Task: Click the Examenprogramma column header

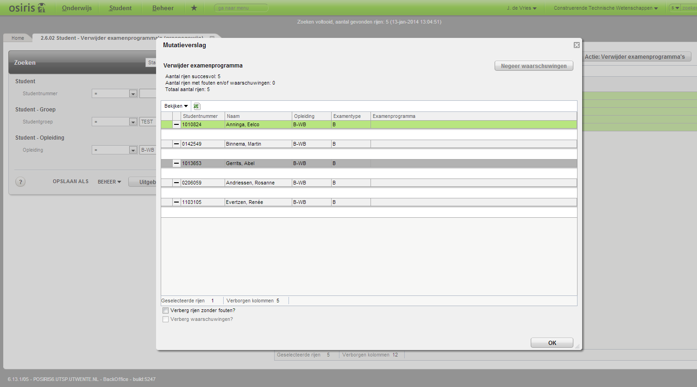Action: [x=474, y=116]
